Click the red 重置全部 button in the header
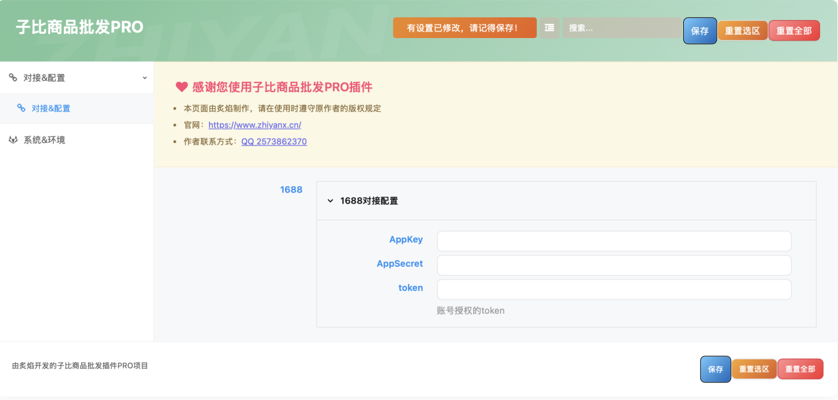Screen dimensions: 838x400 pyautogui.click(x=794, y=30)
